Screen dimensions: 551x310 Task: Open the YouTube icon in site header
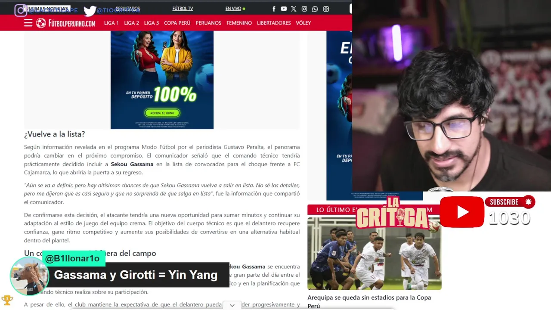pyautogui.click(x=284, y=9)
